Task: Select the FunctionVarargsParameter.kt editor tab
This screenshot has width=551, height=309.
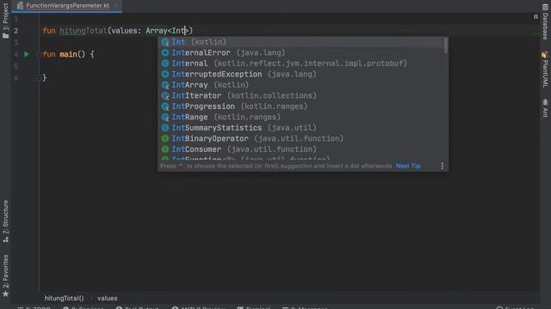Action: coord(67,6)
